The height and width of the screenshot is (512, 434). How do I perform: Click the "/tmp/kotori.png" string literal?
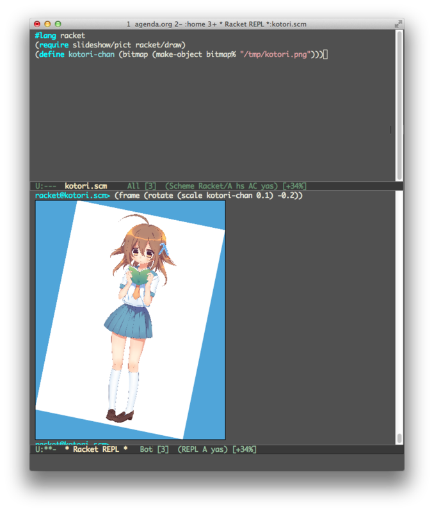click(x=276, y=54)
